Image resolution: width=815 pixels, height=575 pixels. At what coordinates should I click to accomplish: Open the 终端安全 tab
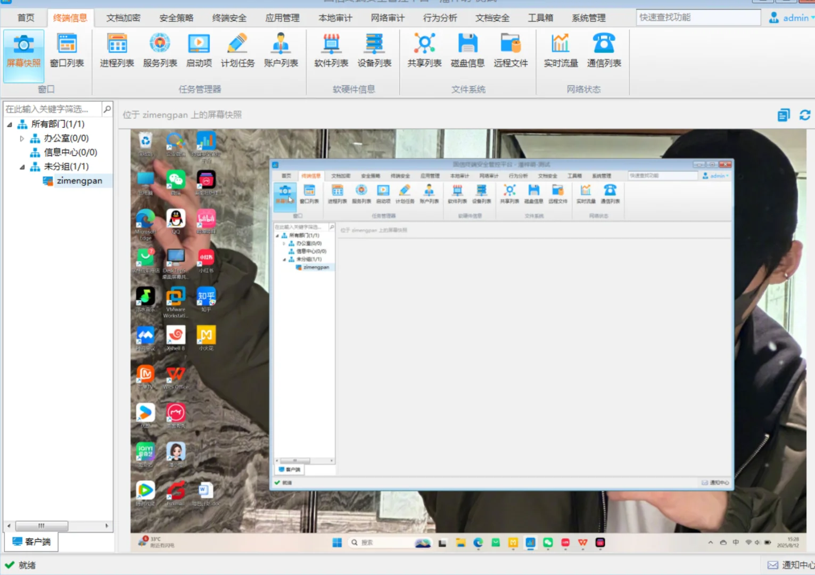(x=229, y=18)
